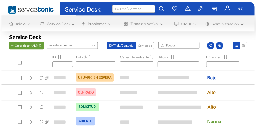This screenshot has height=134, width=256.
Task: Collapse the header with the double chevron
Action: (x=240, y=9)
